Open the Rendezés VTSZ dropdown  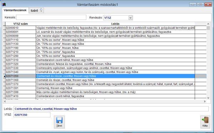[x=131, y=18]
